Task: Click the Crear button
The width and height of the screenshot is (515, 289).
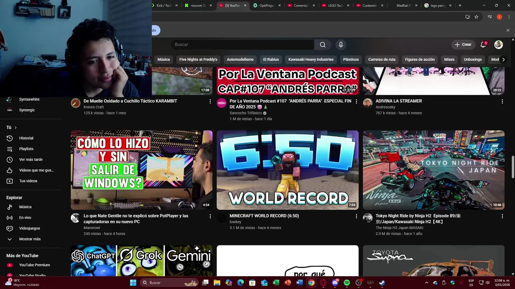Action: pyautogui.click(x=463, y=45)
